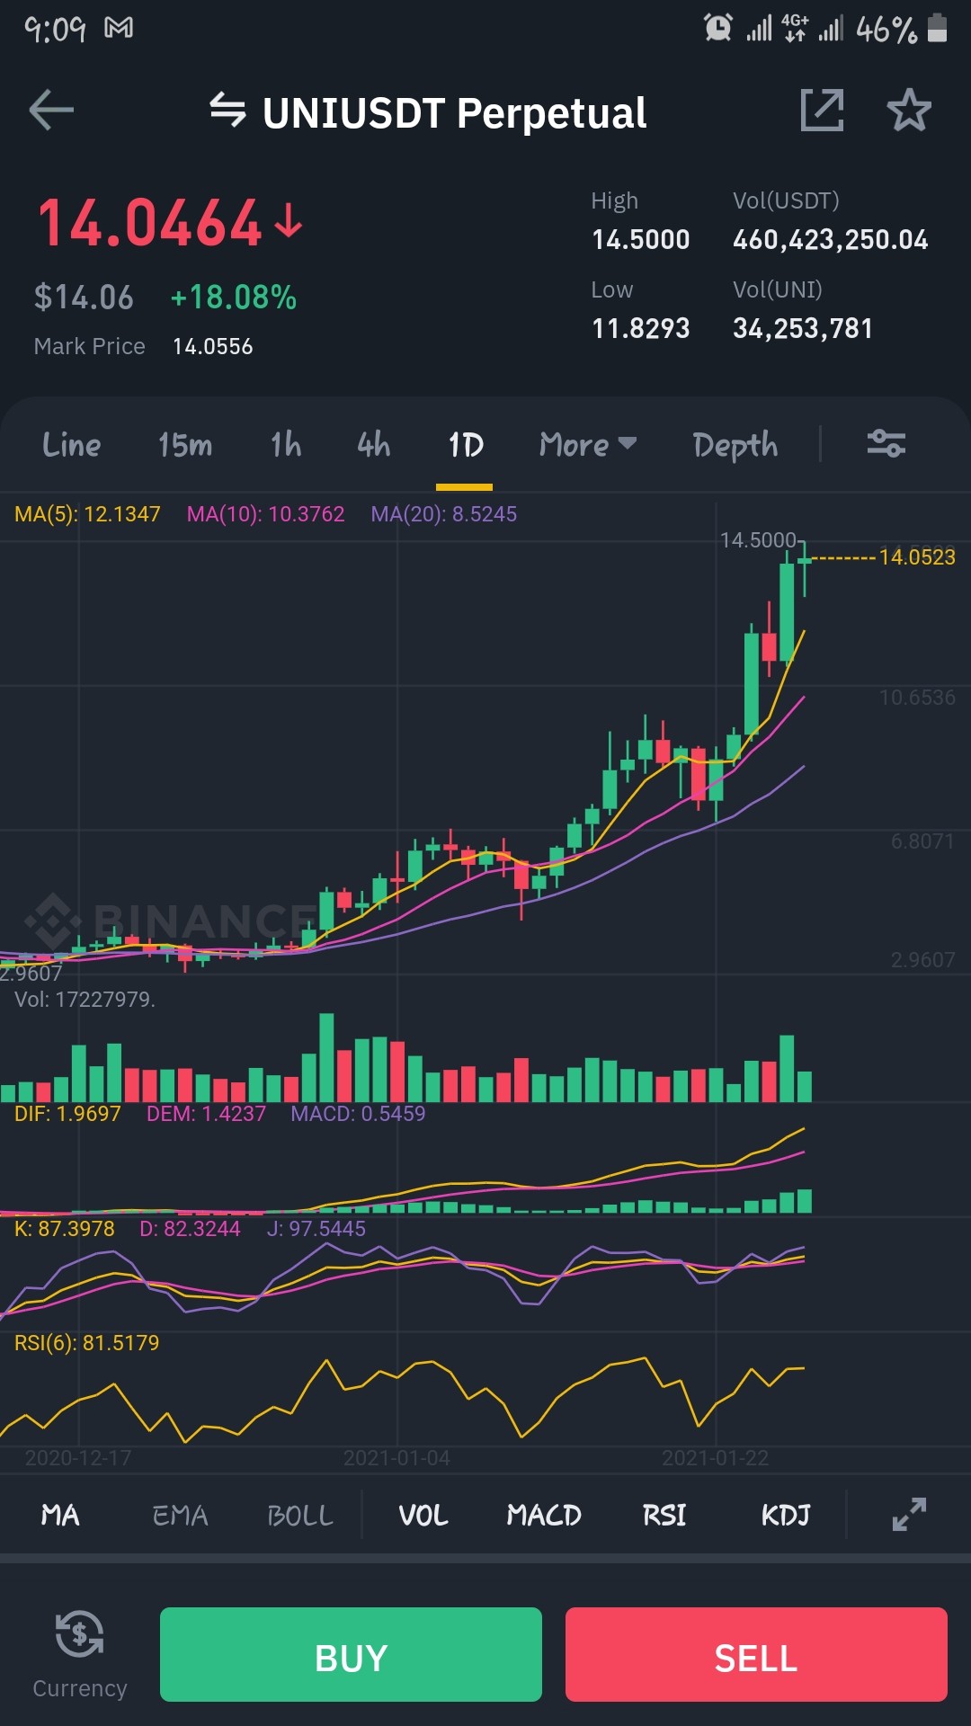Tap the green BUY button
This screenshot has width=971, height=1726.
coord(351,1654)
